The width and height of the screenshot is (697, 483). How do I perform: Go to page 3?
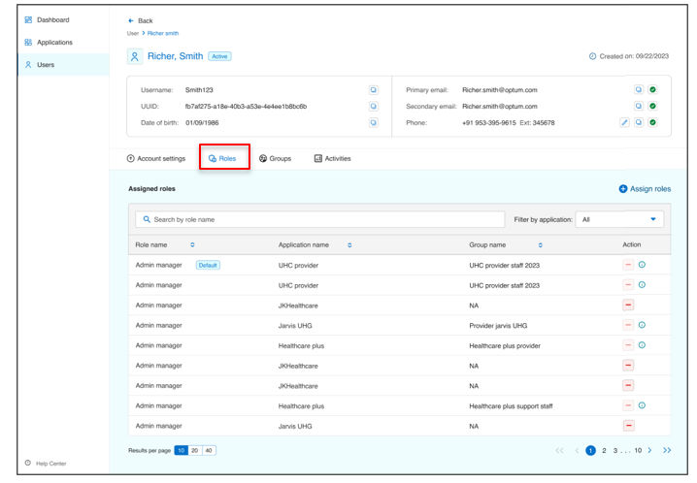coord(615,451)
